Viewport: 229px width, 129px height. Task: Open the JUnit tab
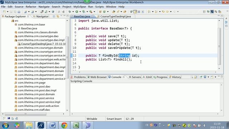point(147,77)
